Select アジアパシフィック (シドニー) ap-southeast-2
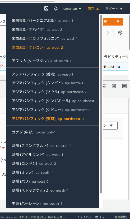 pos(53,110)
